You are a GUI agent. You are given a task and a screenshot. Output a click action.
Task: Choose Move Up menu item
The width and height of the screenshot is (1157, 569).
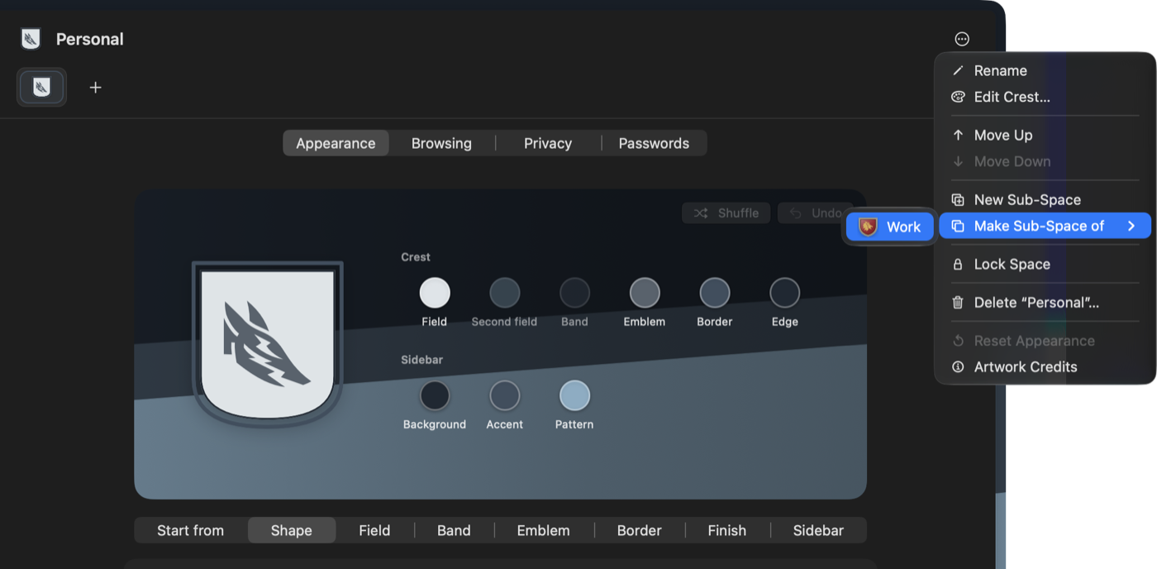tap(1045, 135)
